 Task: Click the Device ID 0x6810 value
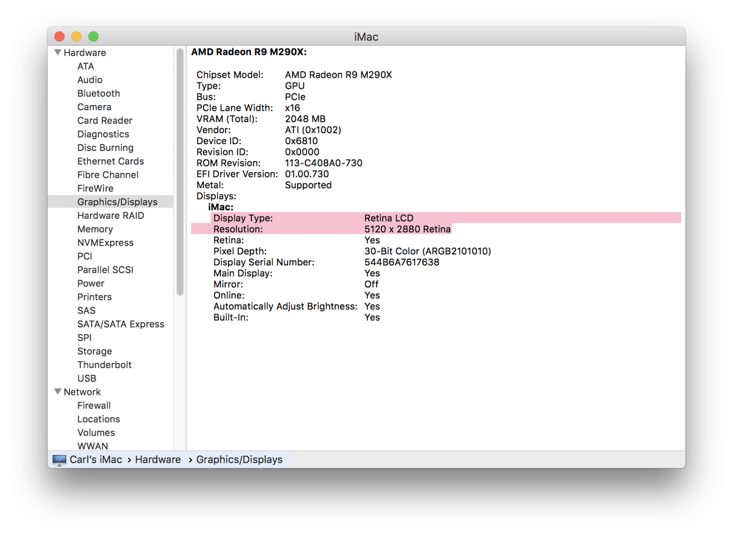point(301,141)
